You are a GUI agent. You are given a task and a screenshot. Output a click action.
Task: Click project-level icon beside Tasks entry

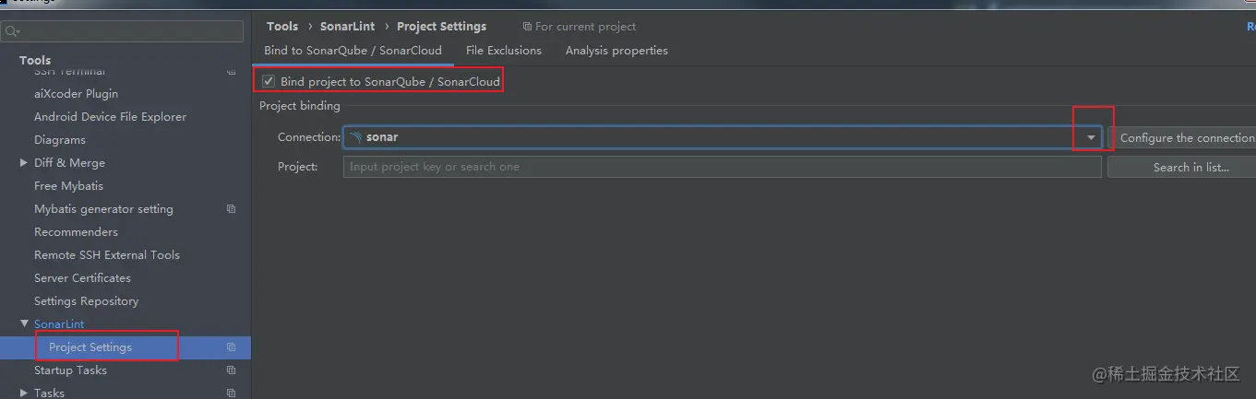tap(231, 393)
